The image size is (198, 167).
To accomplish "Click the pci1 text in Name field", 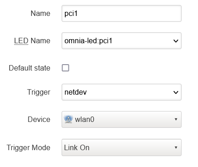I will tap(71, 14).
